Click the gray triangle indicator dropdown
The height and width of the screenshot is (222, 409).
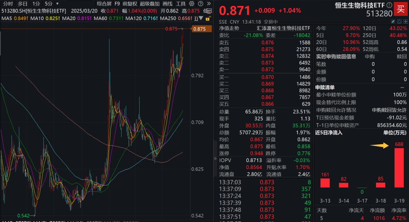(x=201, y=18)
